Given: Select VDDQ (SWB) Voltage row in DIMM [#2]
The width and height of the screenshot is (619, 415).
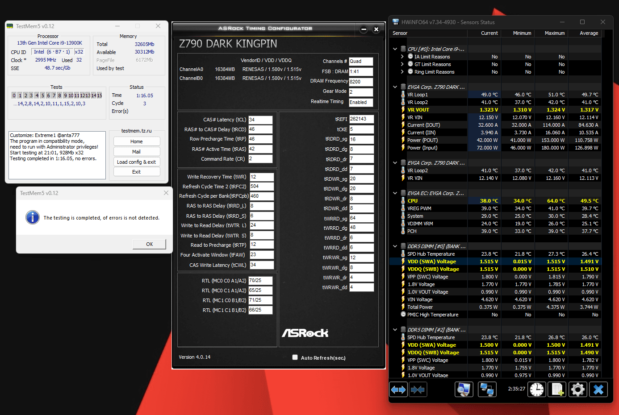Looking at the screenshot, I should tap(495, 353).
